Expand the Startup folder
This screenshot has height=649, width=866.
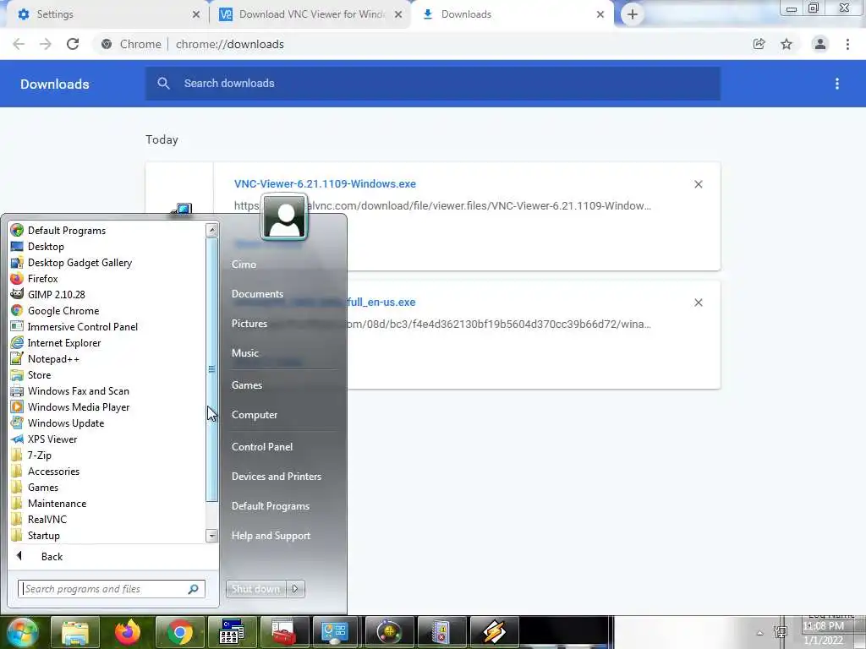pos(44,534)
